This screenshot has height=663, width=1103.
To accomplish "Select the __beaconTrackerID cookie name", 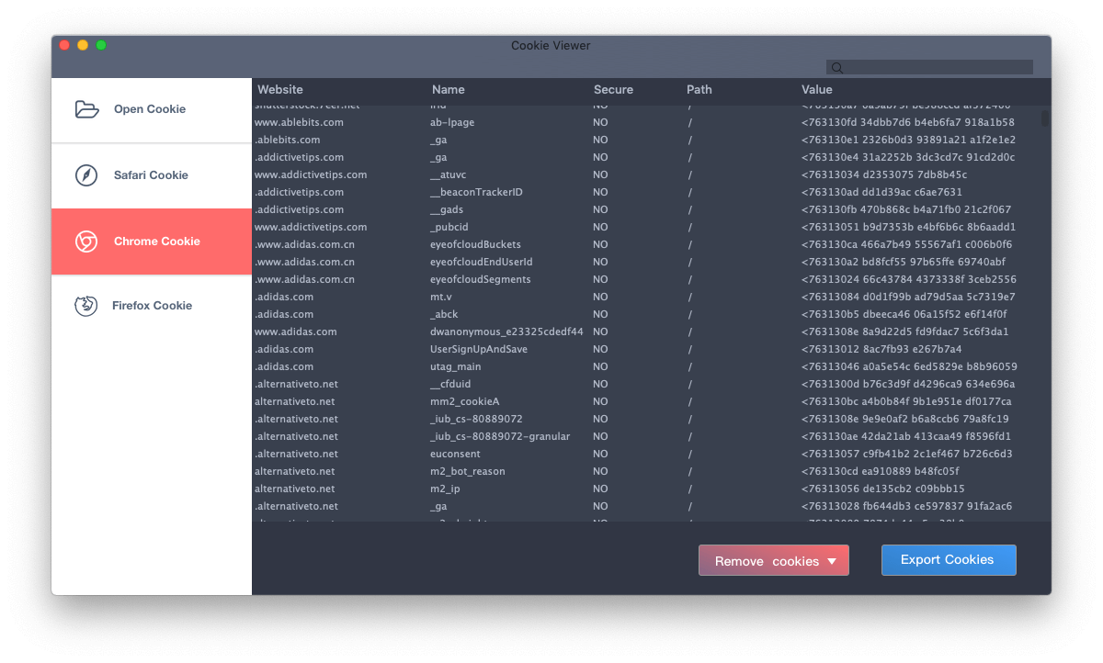I will (475, 192).
